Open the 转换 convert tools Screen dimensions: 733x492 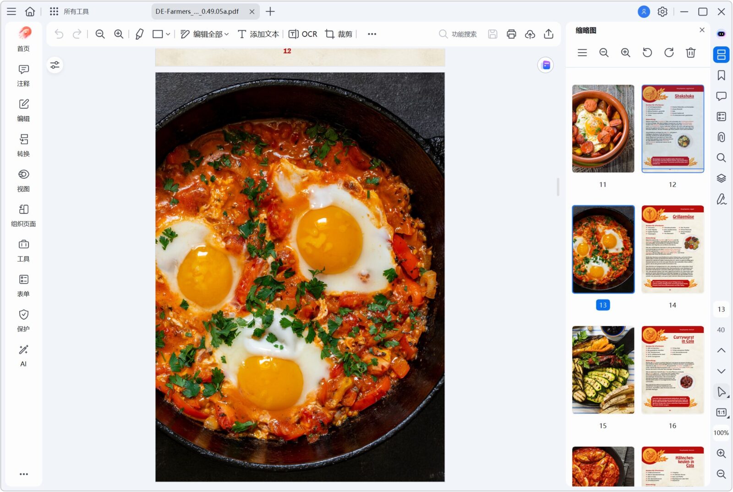[23, 145]
